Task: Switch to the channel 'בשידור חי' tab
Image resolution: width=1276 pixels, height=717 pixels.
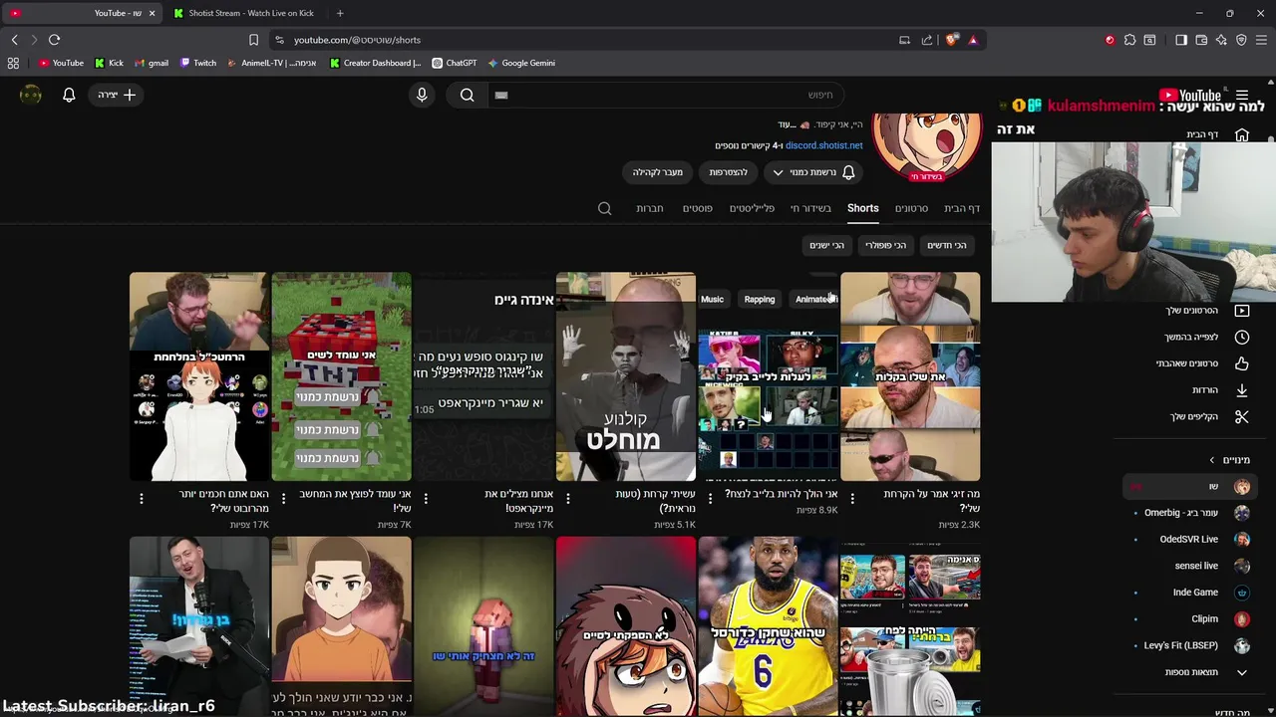Action: tap(810, 208)
